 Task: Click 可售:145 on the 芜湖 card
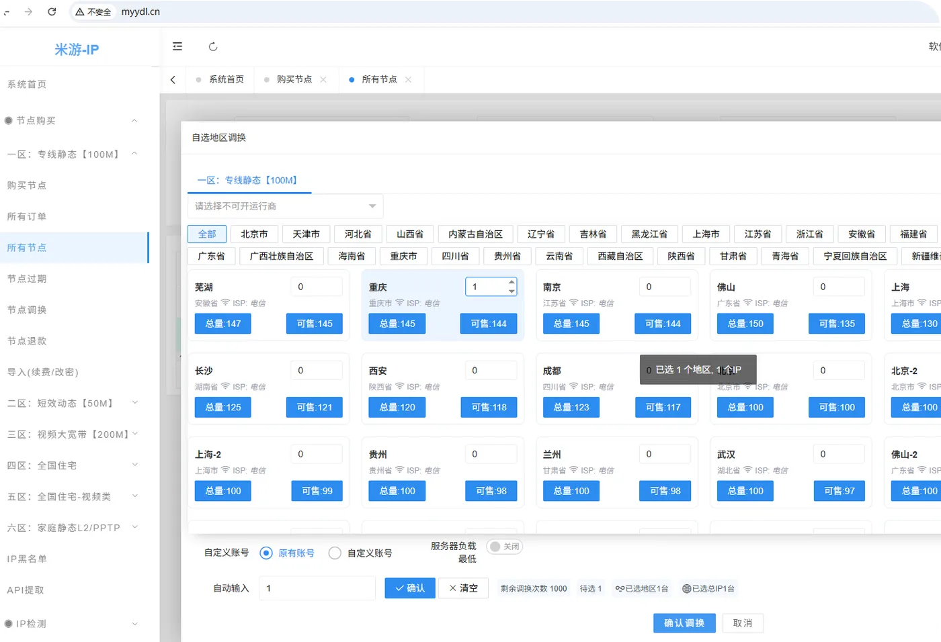pos(315,324)
